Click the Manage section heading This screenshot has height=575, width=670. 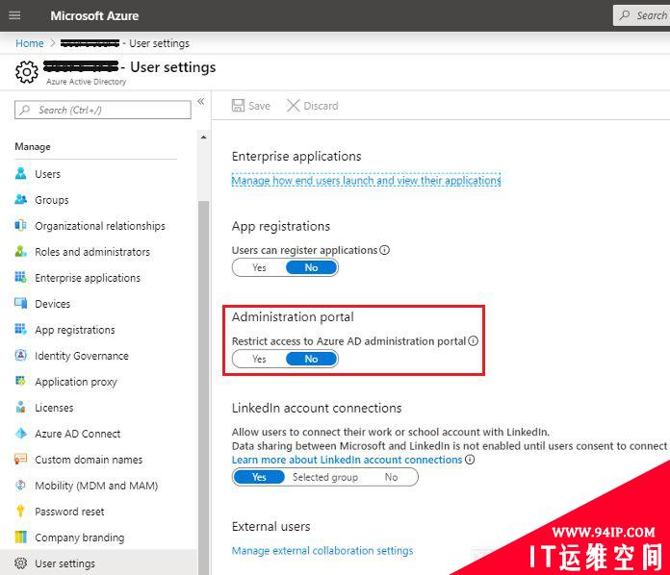point(33,146)
